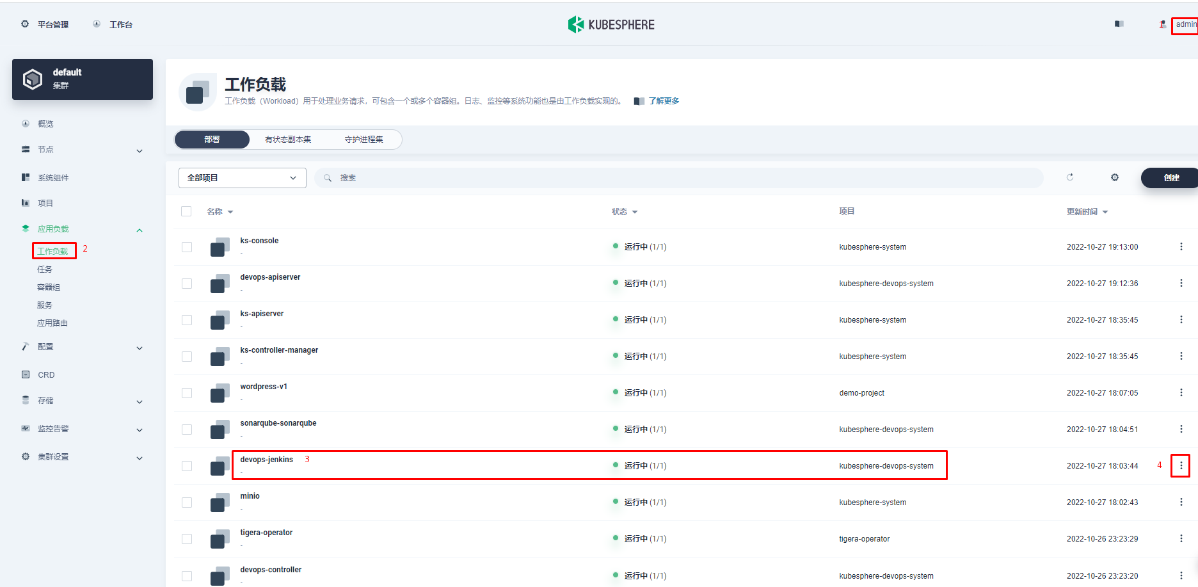Open more actions for devops-apiserver

tap(1181, 283)
